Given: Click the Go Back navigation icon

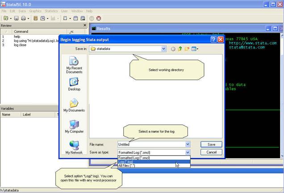Looking at the screenshot, I should [173, 49].
